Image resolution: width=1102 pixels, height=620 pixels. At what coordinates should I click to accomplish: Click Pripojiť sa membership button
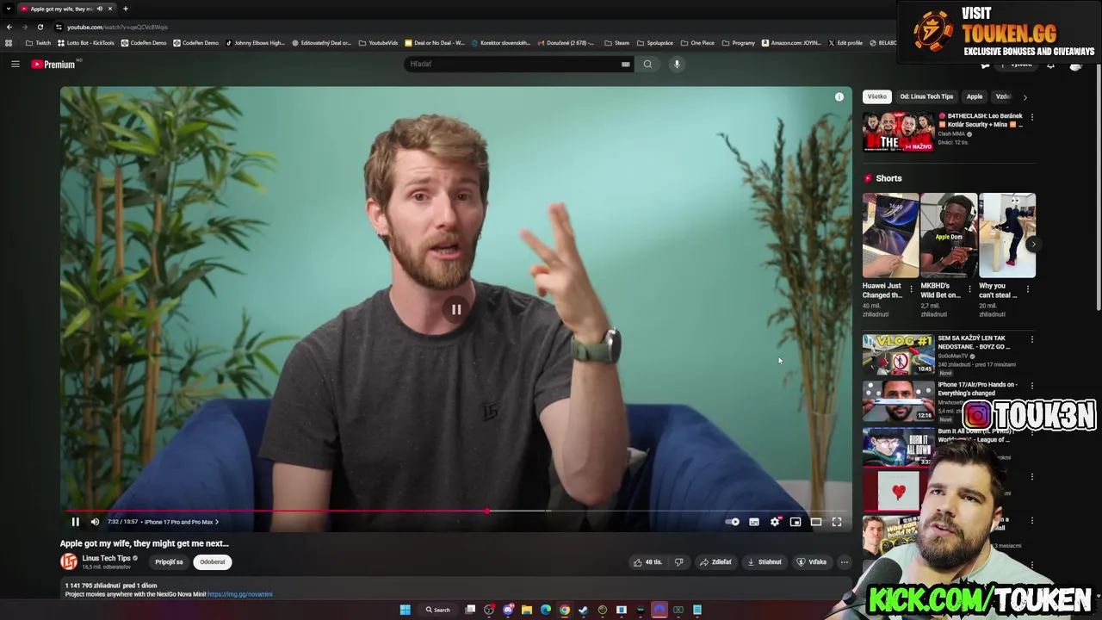169,562
